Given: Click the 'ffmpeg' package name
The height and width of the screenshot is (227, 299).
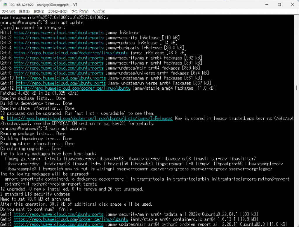Looking at the screenshot, I should pyautogui.click(x=11, y=159).
